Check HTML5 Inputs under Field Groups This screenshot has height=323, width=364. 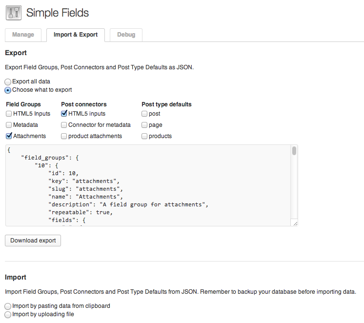(9, 114)
